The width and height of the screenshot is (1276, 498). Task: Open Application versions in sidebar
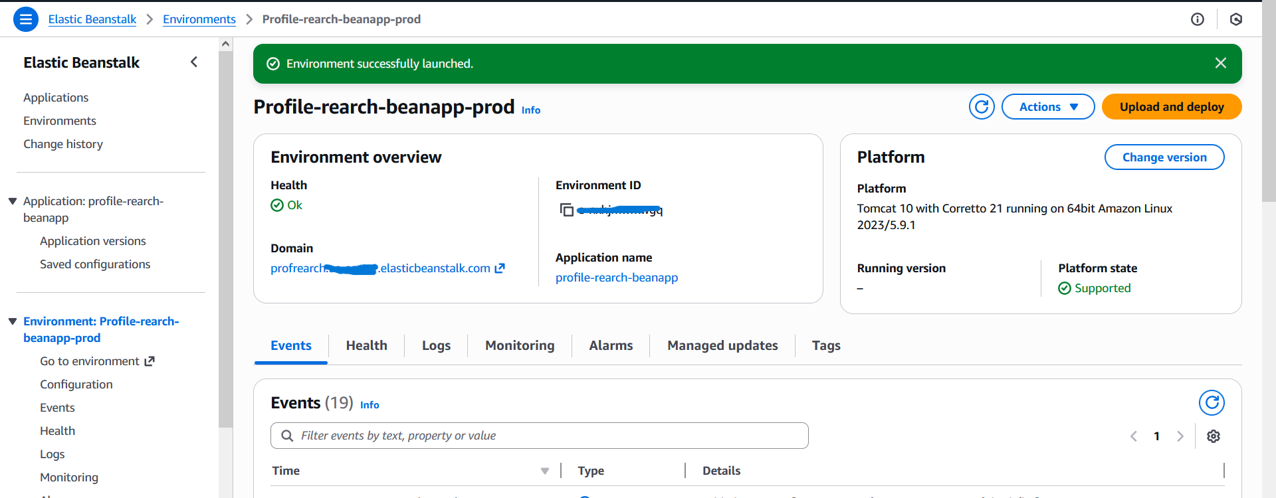[93, 241]
